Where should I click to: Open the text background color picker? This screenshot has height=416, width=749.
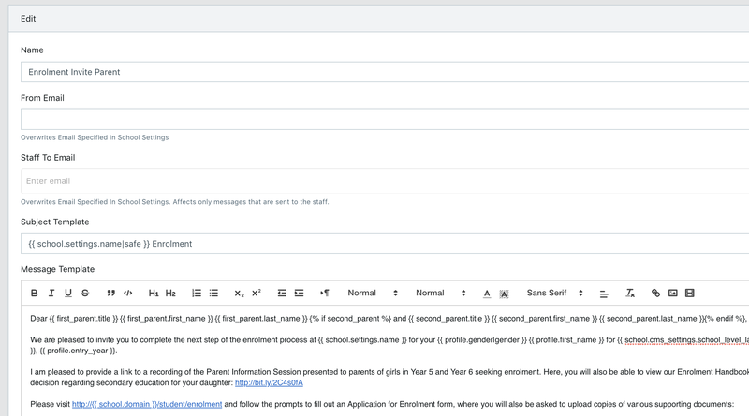click(x=504, y=294)
